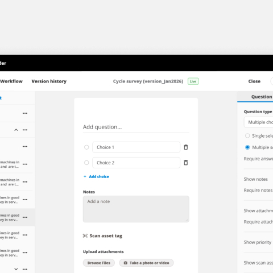The image size is (273, 273).
Task: Click the Require notes setting label
Action: click(258, 190)
